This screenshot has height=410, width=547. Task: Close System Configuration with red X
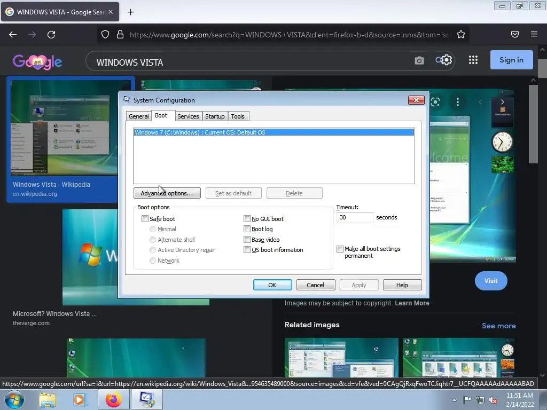pos(416,100)
